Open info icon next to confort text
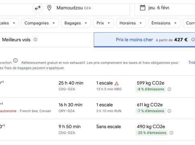 click(15, 60)
